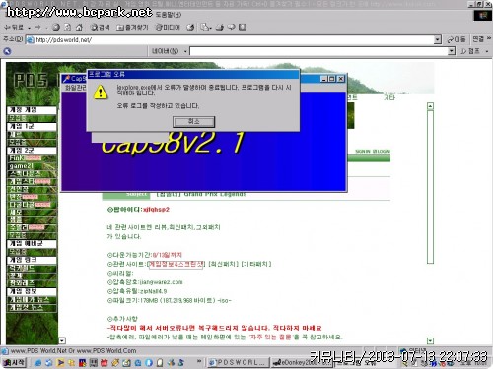This screenshot has width=493, height=369.
Task: Click the vertical scrollbar track on right side
Action: [430, 187]
